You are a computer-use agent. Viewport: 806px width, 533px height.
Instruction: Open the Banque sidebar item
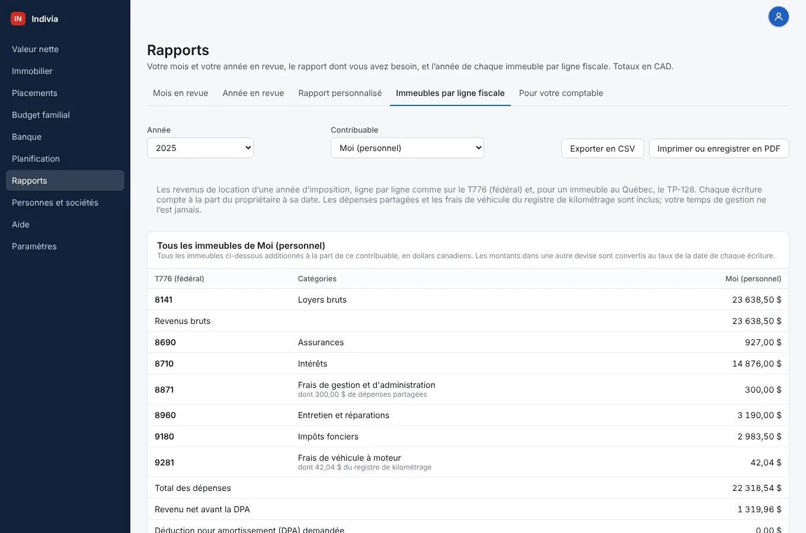pos(65,137)
